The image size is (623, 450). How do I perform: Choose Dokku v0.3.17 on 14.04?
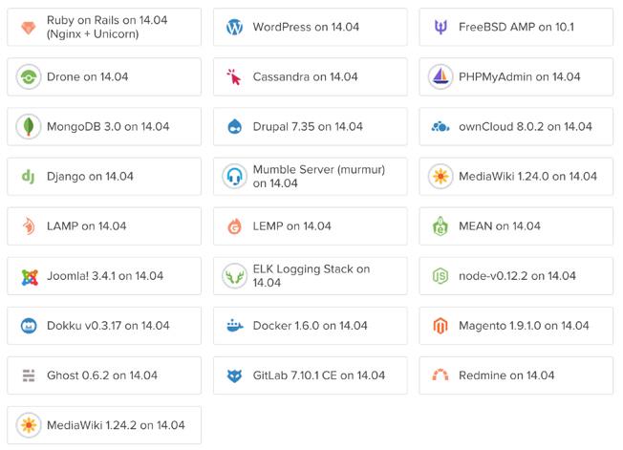point(104,326)
